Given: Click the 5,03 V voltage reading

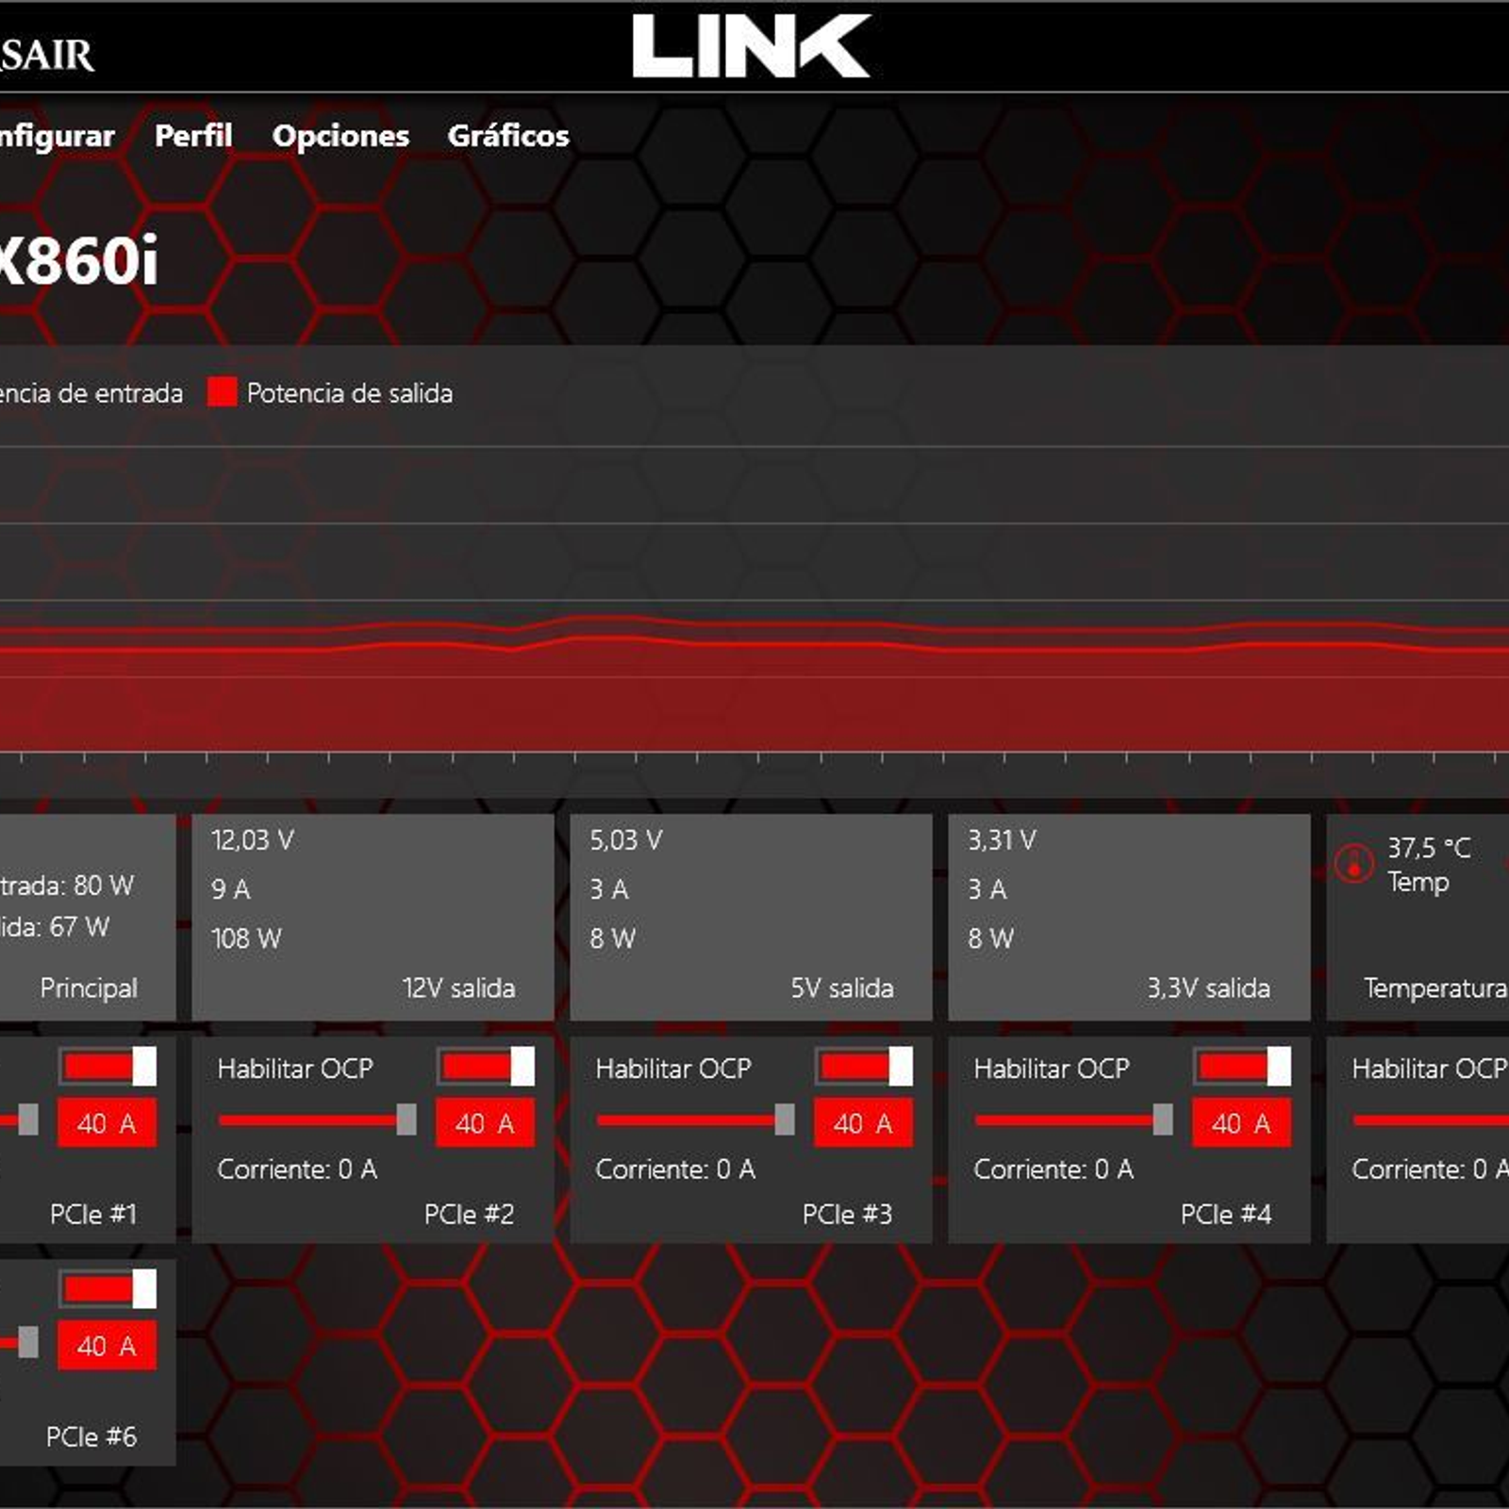Looking at the screenshot, I should (x=626, y=839).
